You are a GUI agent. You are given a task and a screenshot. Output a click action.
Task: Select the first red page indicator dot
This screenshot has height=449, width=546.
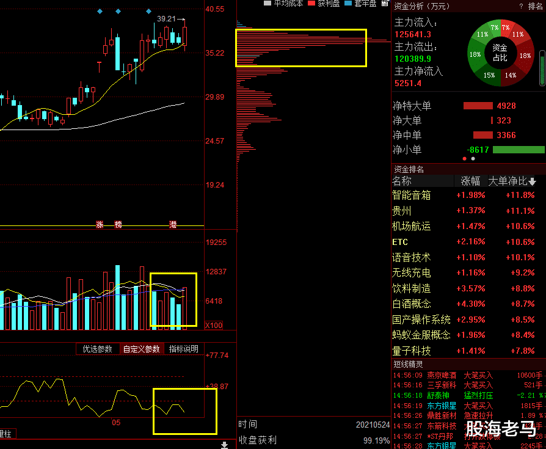click(x=465, y=158)
